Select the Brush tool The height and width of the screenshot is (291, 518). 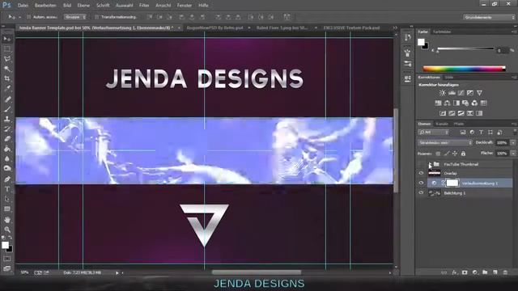pyautogui.click(x=7, y=109)
